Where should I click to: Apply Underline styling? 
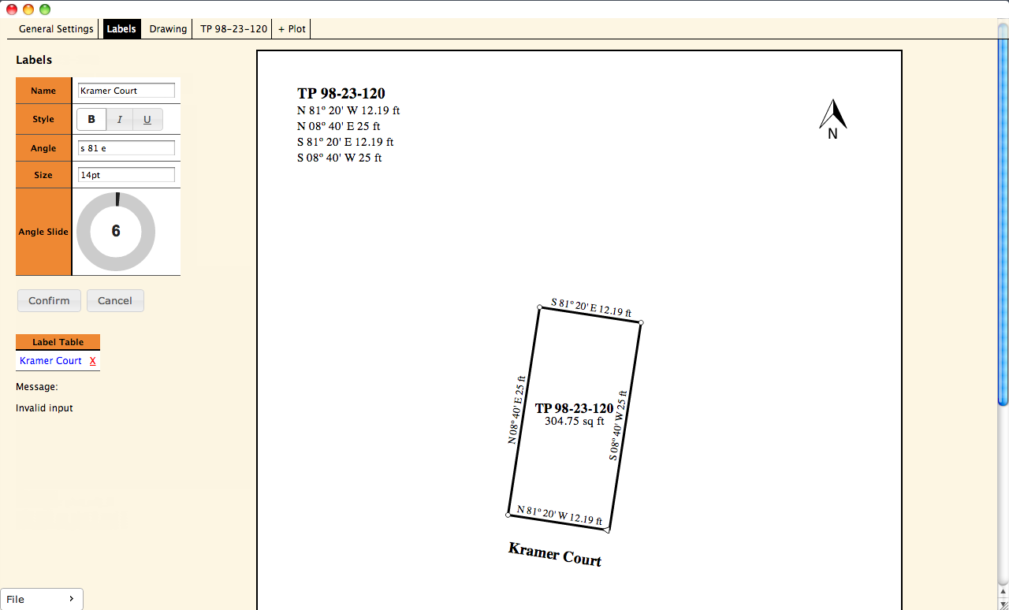[x=147, y=119]
